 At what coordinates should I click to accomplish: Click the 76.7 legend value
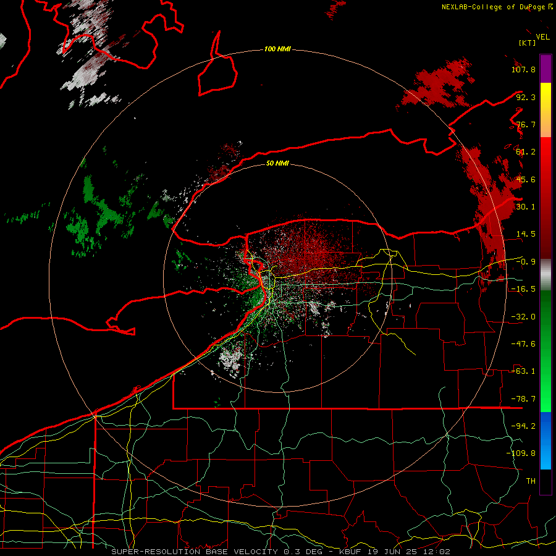(x=526, y=124)
